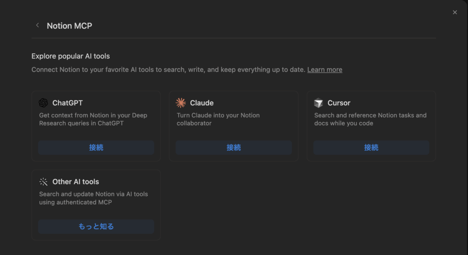Click the Cursor card title

(339, 103)
